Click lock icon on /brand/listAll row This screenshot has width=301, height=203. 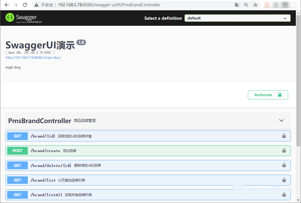pyautogui.click(x=284, y=195)
